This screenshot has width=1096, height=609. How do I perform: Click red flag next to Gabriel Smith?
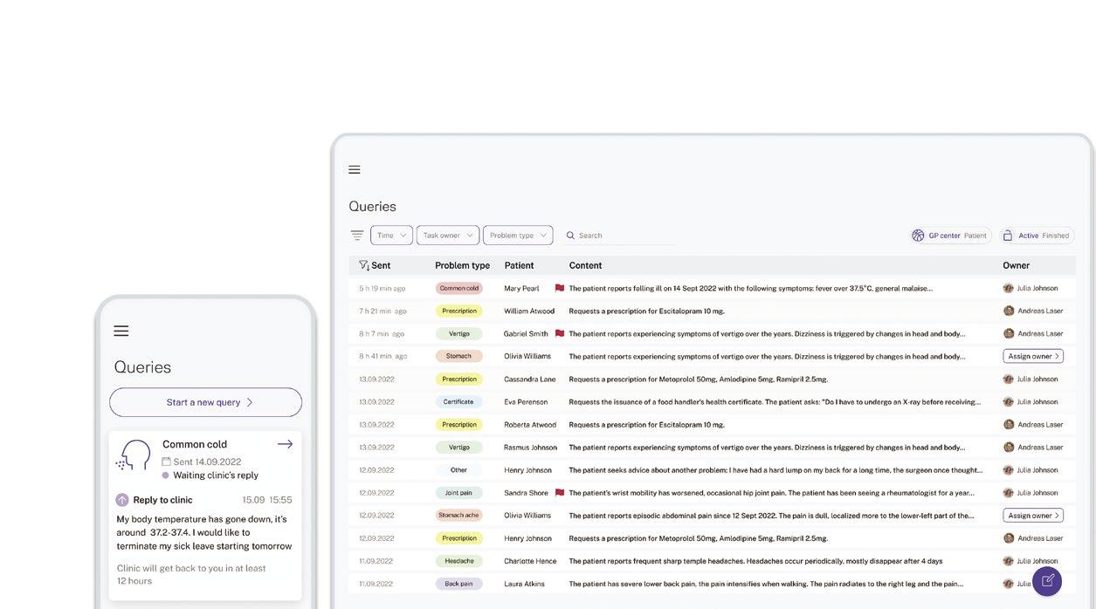click(x=560, y=333)
